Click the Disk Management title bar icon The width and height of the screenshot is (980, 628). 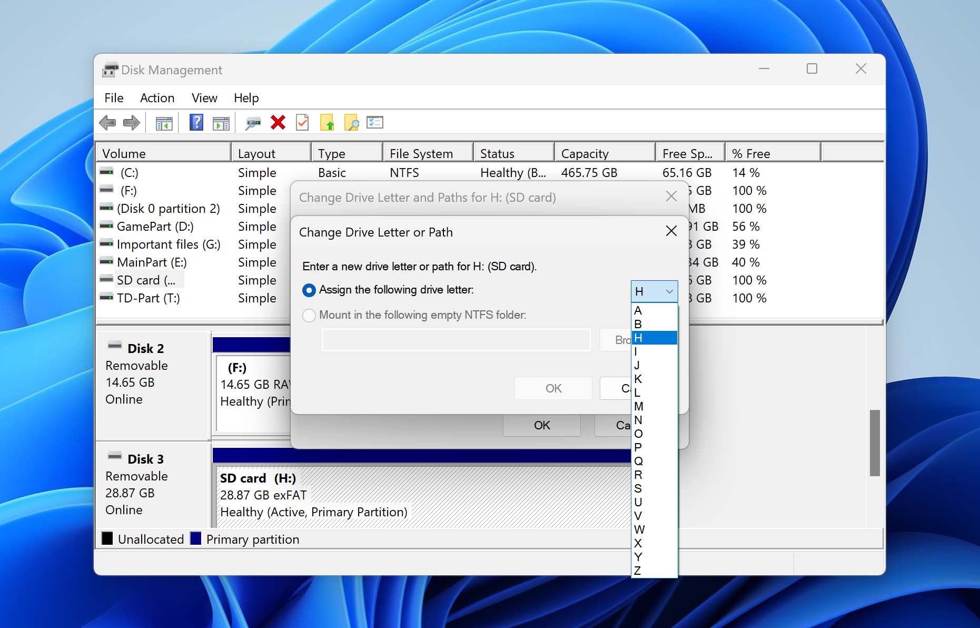tap(110, 70)
